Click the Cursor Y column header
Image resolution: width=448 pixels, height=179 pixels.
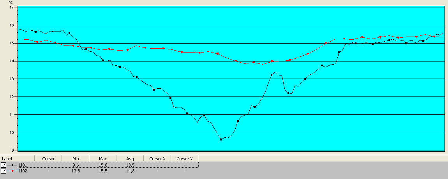pos(185,158)
